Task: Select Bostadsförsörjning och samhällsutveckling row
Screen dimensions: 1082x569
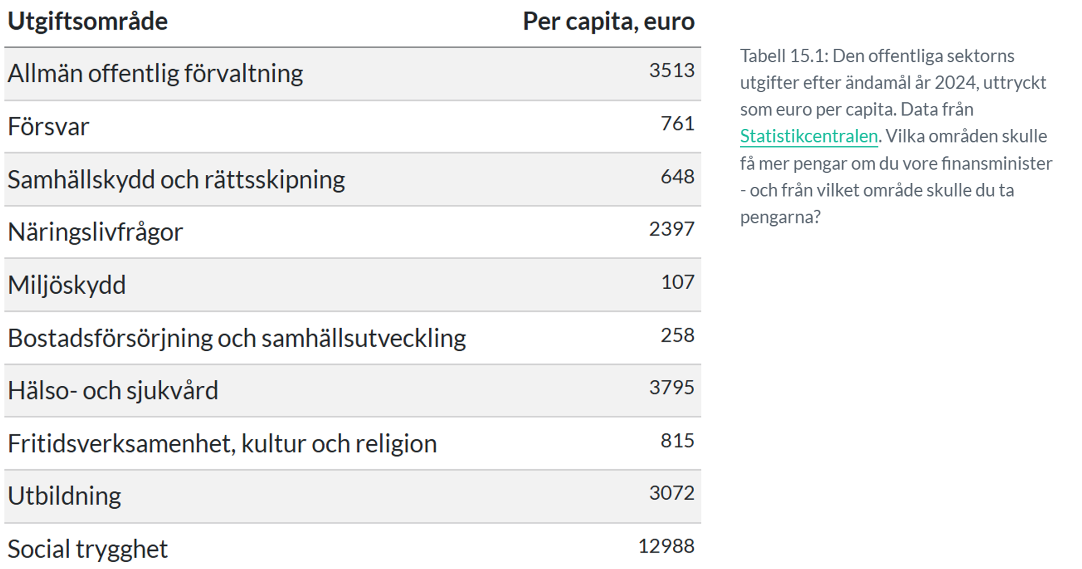Action: 352,338
